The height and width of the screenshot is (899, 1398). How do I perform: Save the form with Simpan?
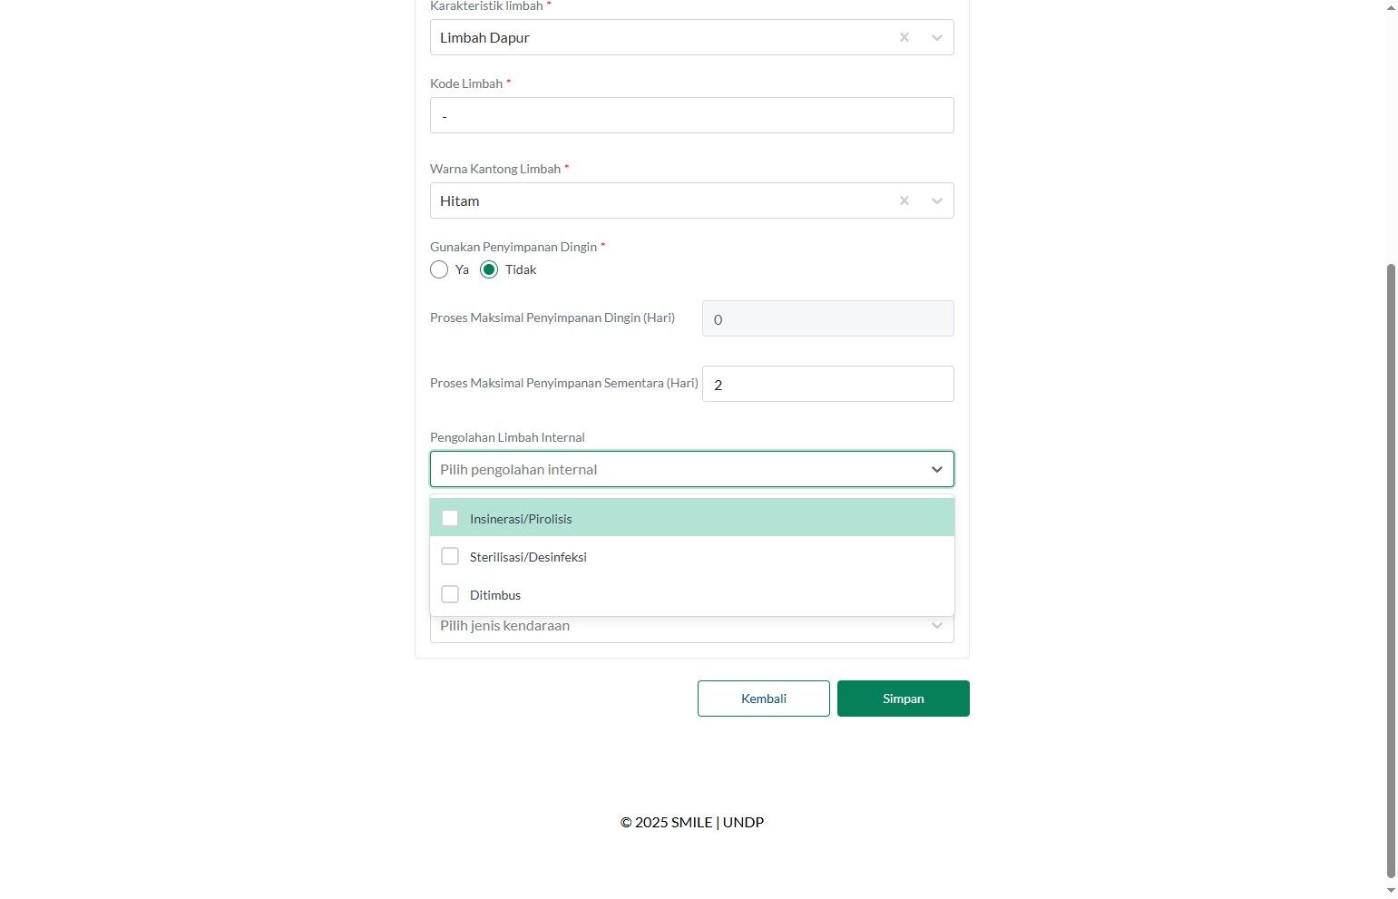[x=903, y=699]
